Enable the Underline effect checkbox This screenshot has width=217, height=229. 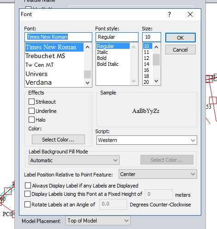pos(31,111)
